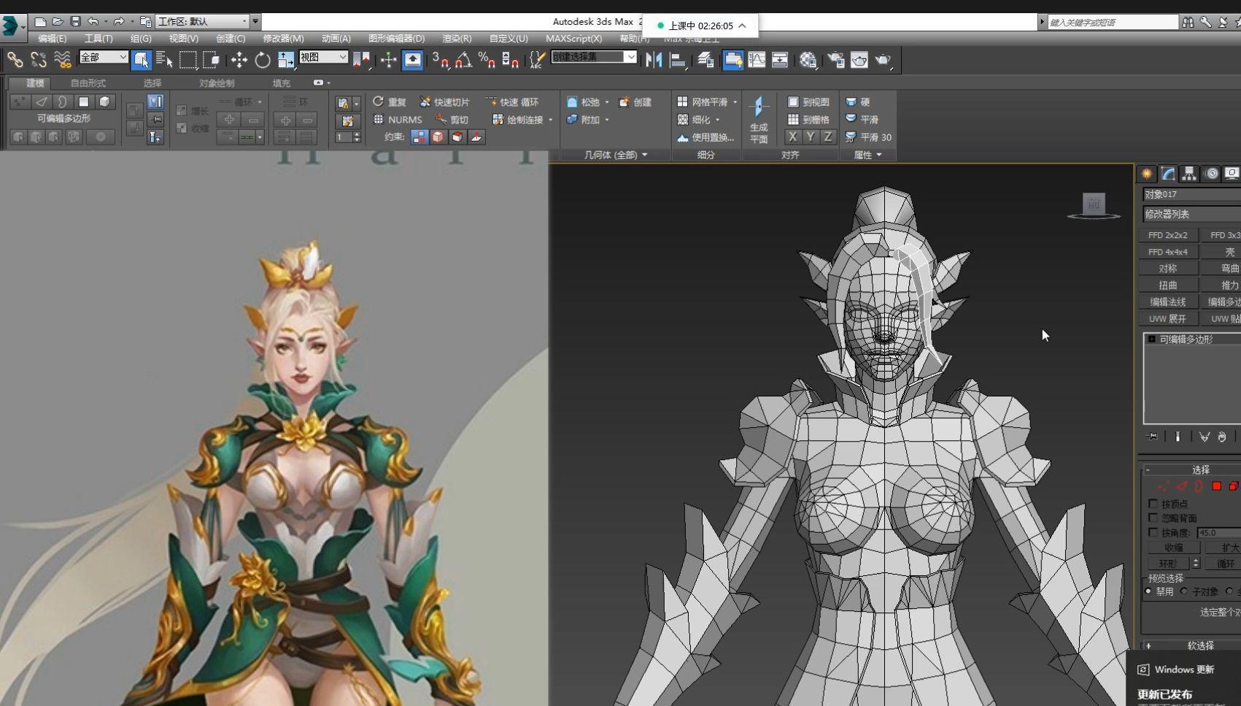
Task: Open the Curve Editor icon
Action: point(757,60)
